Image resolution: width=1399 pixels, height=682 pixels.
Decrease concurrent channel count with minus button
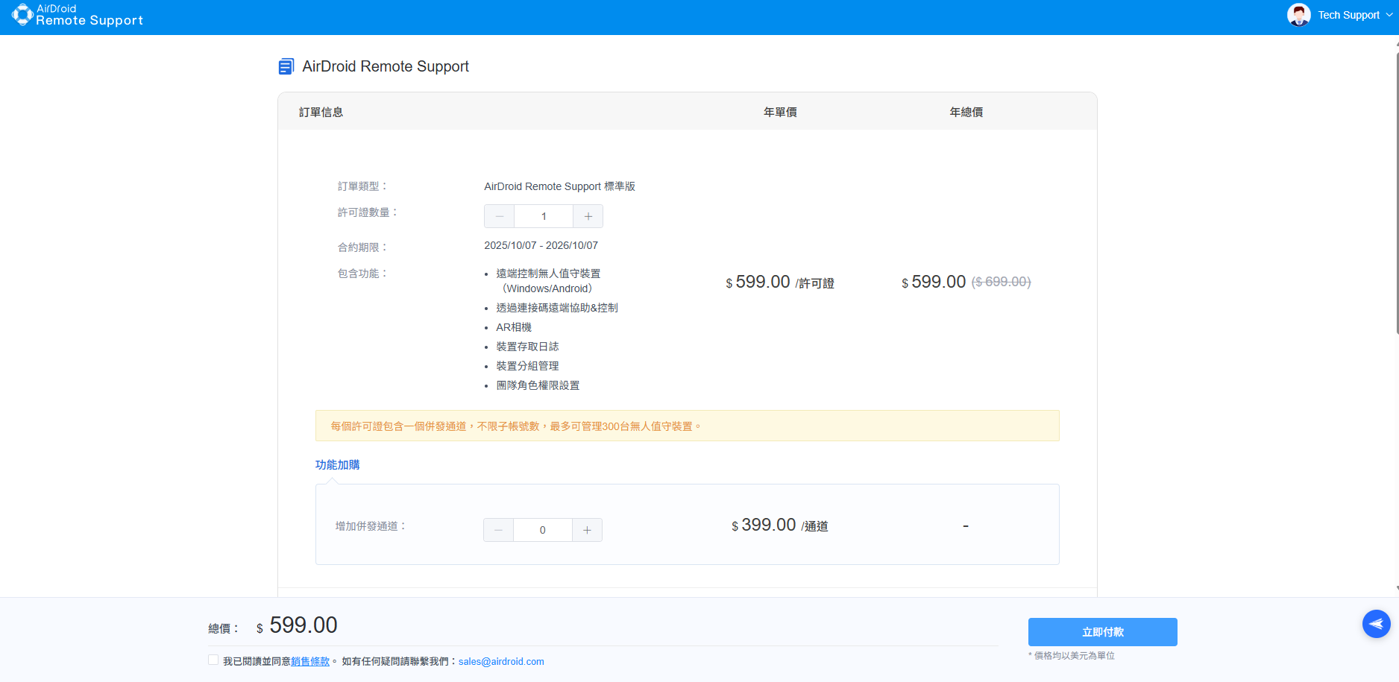pyautogui.click(x=498, y=530)
